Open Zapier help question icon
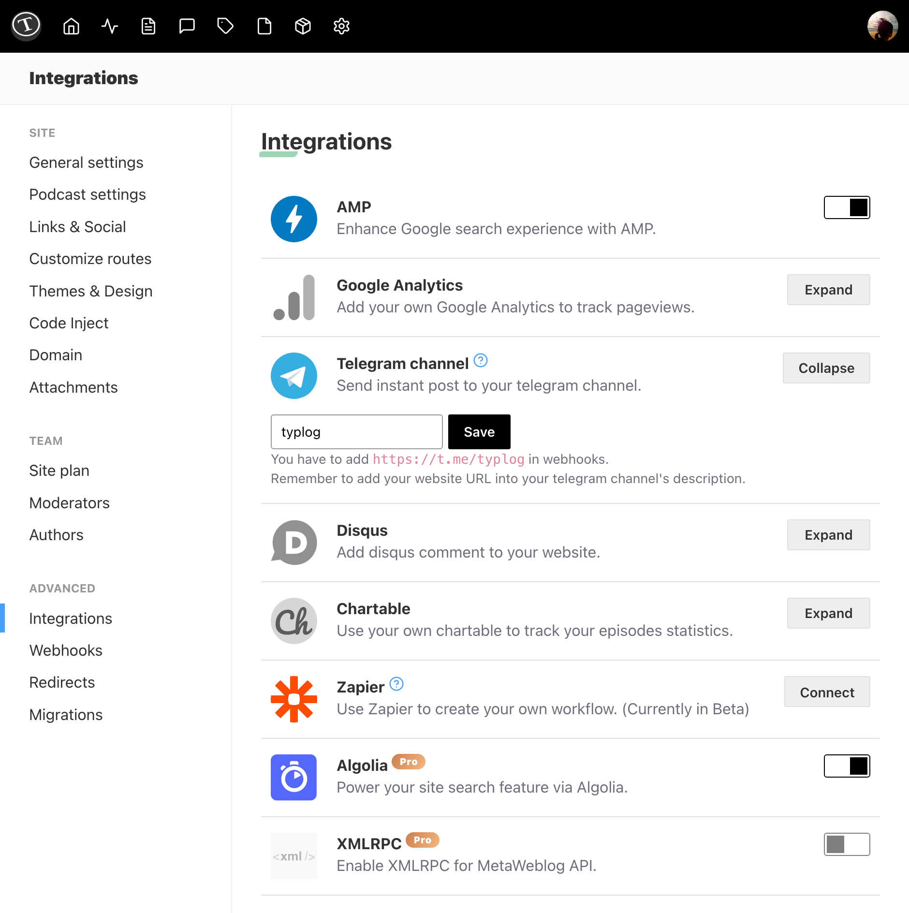Viewport: 909px width, 913px height. 396,684
